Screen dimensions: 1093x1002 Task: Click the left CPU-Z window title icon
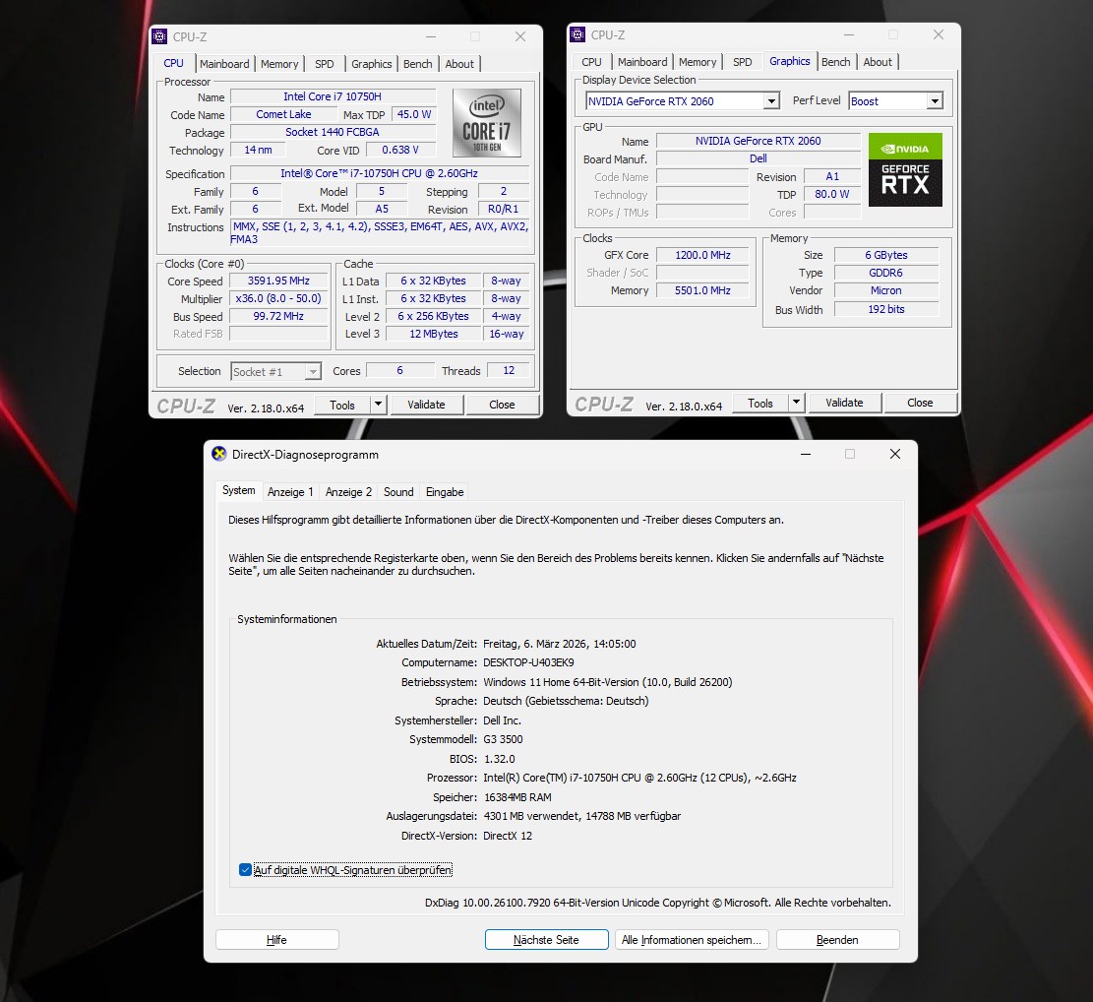tap(159, 36)
